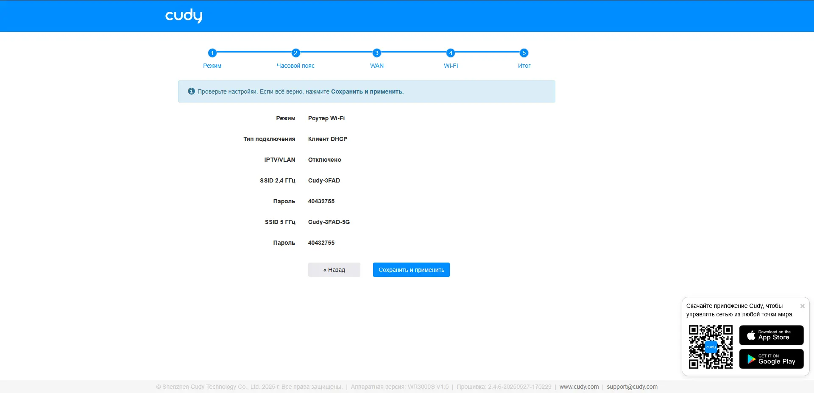814x393 pixels.
Task: Click the Cudy logo in header
Action: click(x=184, y=16)
